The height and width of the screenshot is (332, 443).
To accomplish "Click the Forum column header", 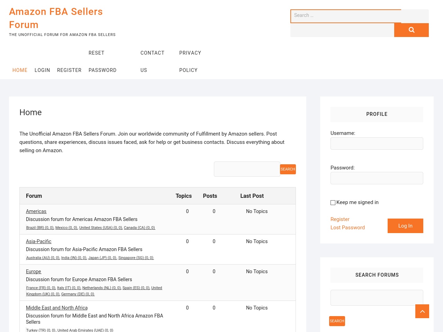I will coord(34,196).
